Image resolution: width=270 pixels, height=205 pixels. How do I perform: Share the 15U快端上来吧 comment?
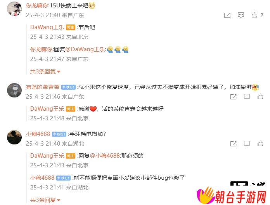tap(227, 15)
